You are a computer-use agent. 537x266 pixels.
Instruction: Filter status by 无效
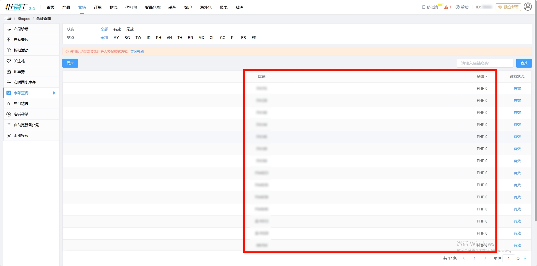click(130, 29)
